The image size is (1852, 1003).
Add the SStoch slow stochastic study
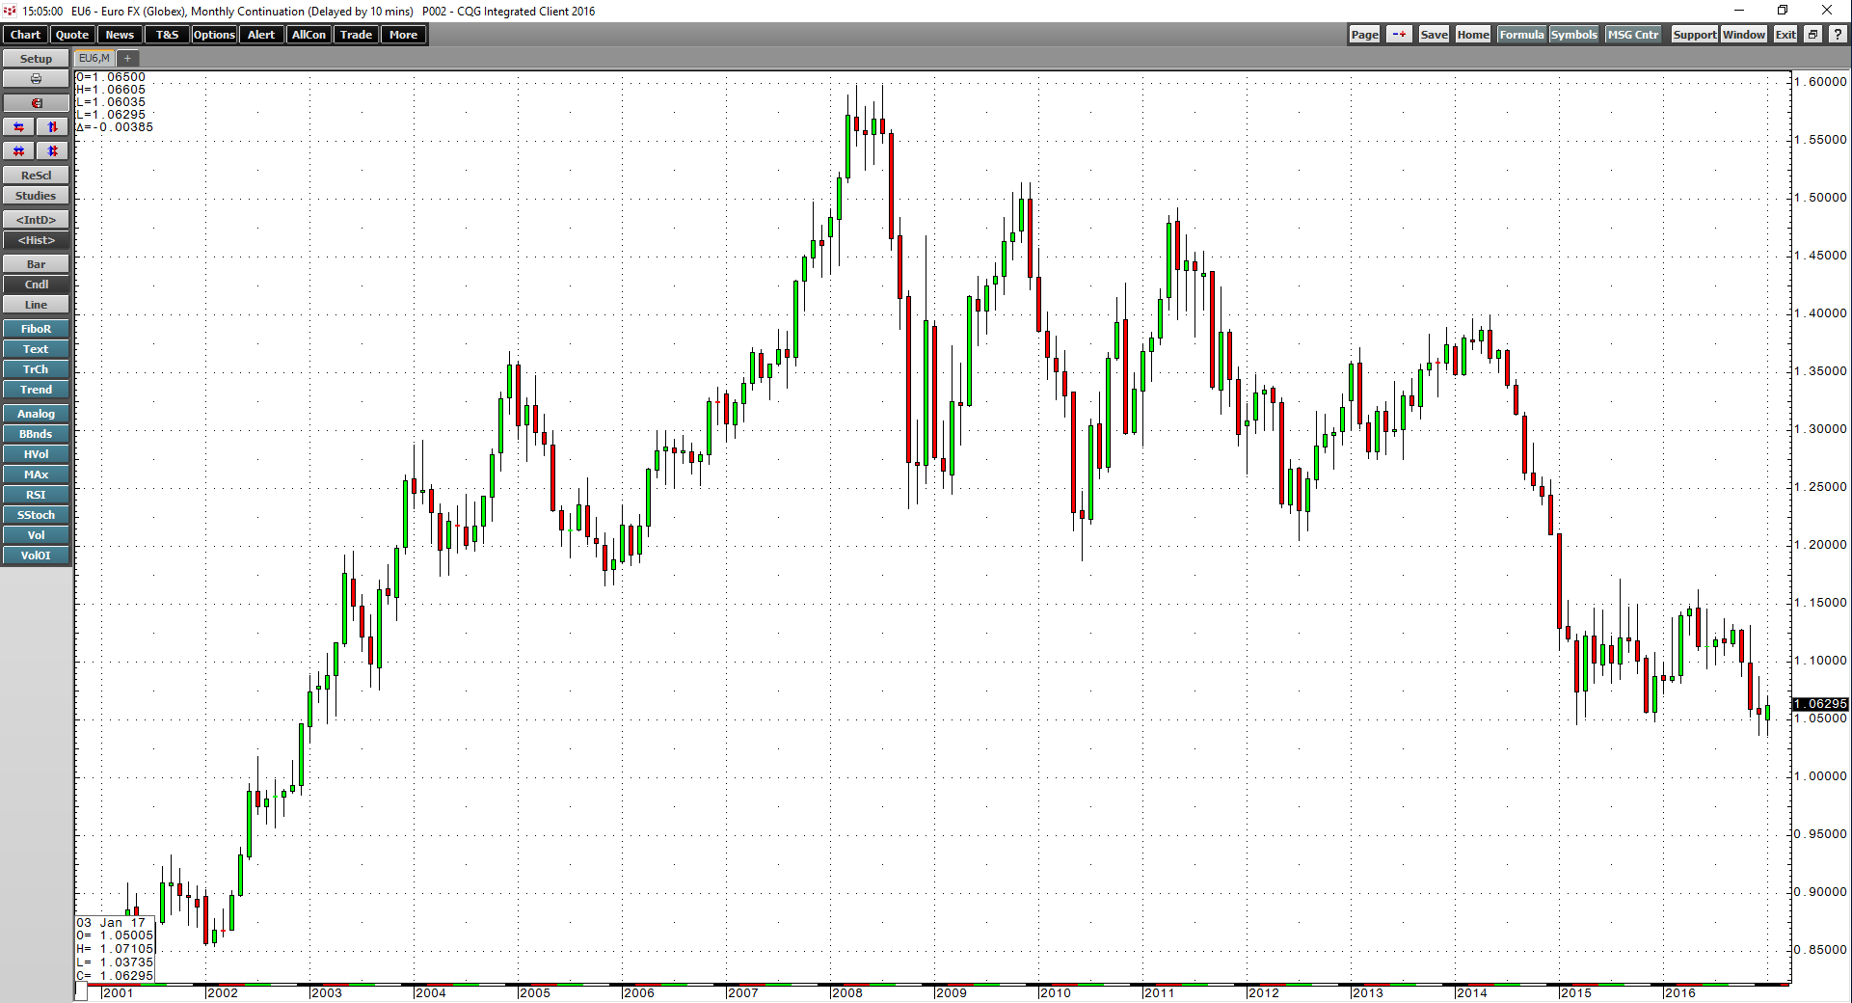tap(36, 515)
